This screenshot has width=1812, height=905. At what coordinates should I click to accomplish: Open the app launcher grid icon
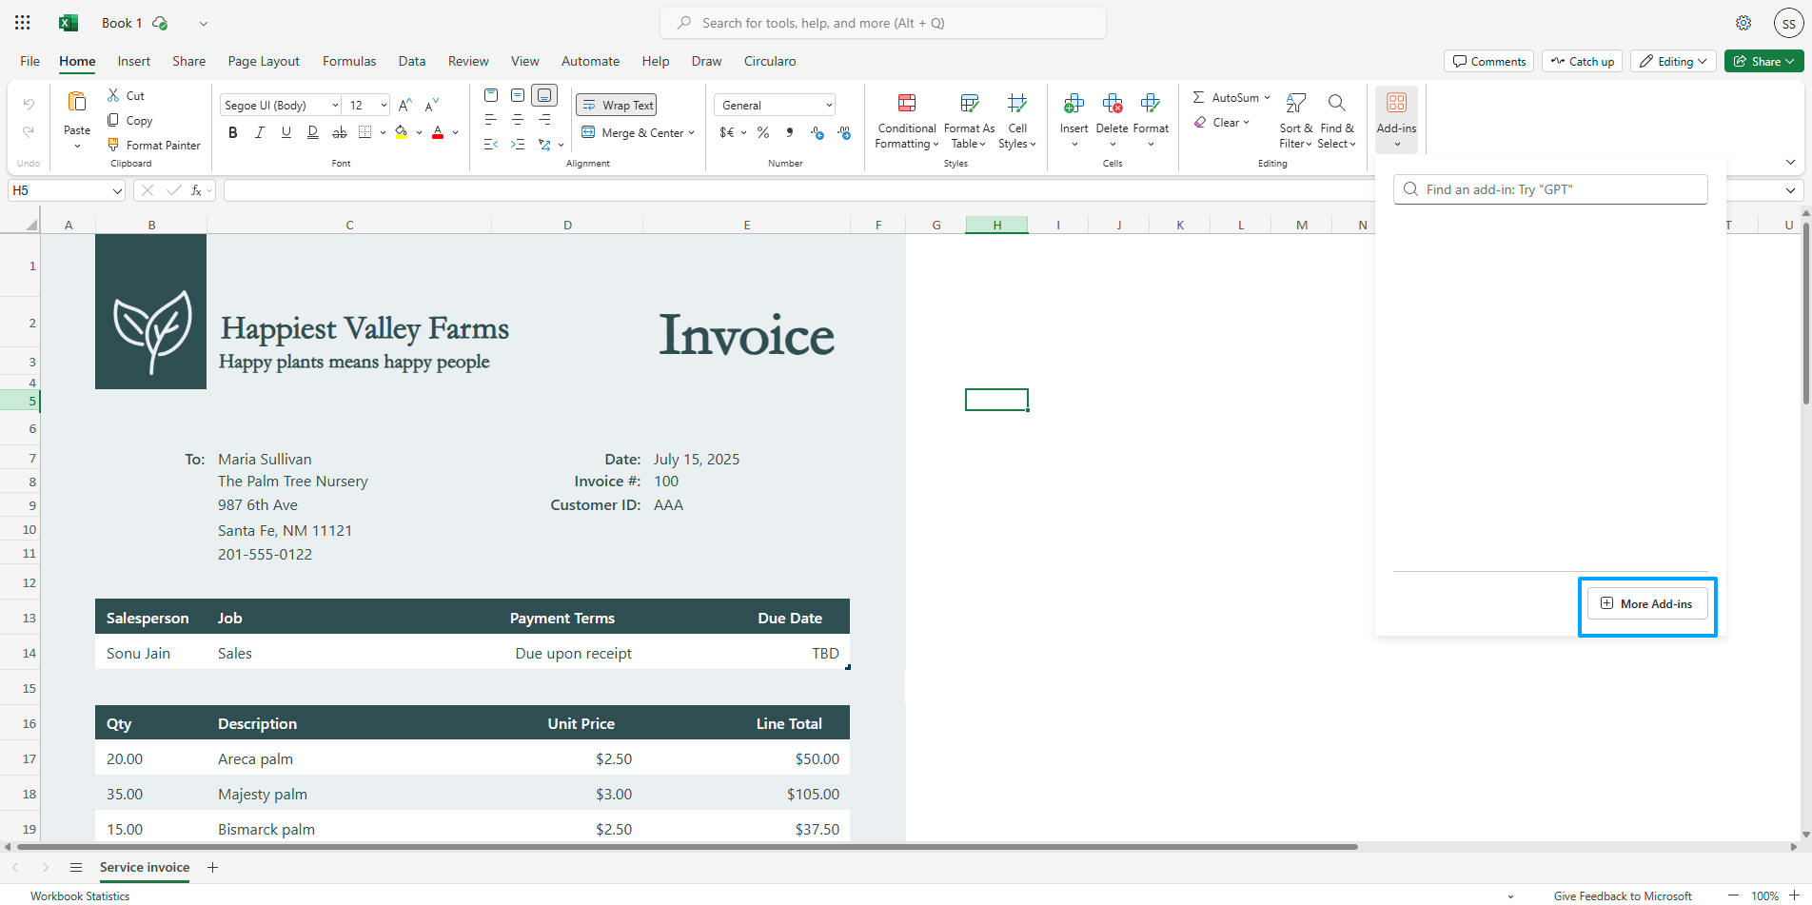coord(23,23)
